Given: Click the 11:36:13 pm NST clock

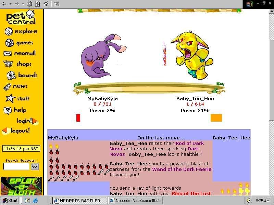Looking at the screenshot, I should pos(21,149).
